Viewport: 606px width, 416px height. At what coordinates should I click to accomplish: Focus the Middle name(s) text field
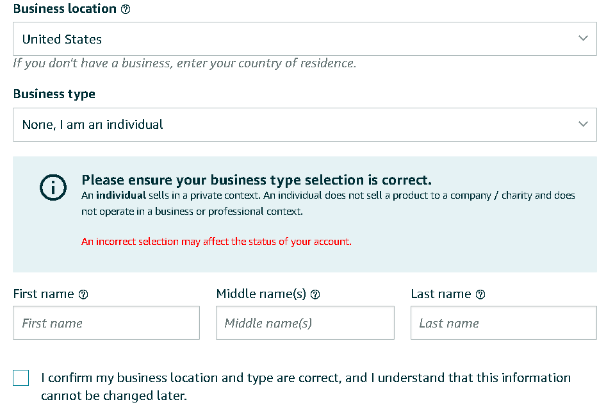(305, 323)
